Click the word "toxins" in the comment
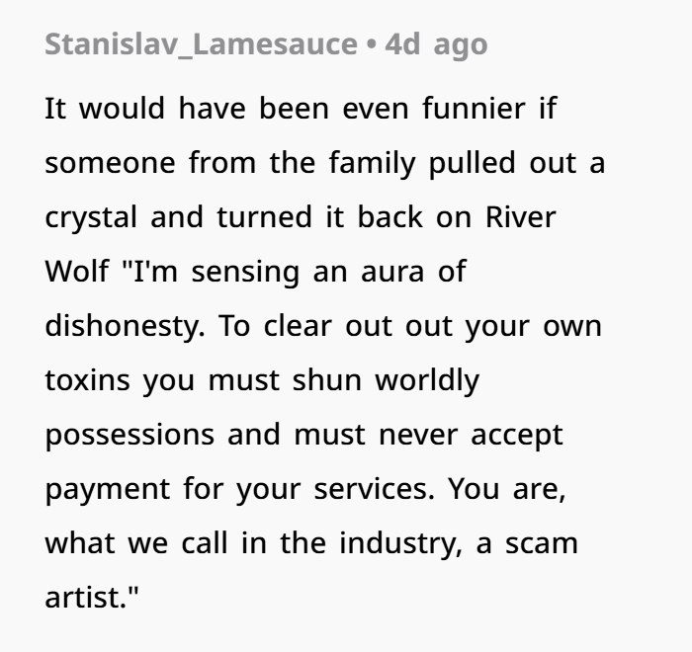The image size is (692, 652). (88, 380)
